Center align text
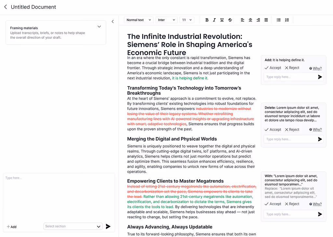This screenshot has height=237, width=333. (250, 20)
